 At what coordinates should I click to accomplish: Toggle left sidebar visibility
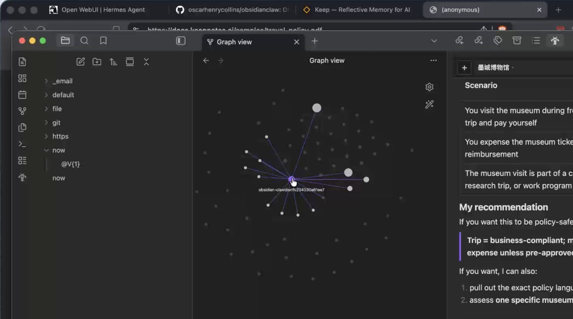point(181,41)
